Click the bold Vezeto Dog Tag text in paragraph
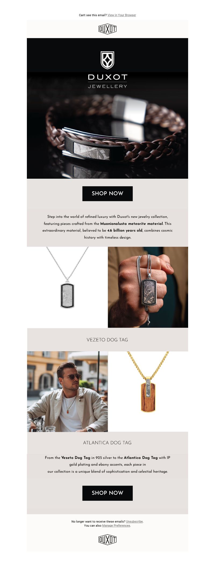 point(76,458)
